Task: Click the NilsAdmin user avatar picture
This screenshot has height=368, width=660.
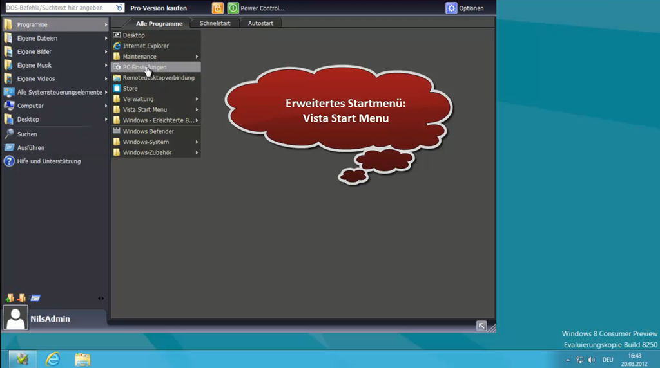Action: [x=15, y=318]
